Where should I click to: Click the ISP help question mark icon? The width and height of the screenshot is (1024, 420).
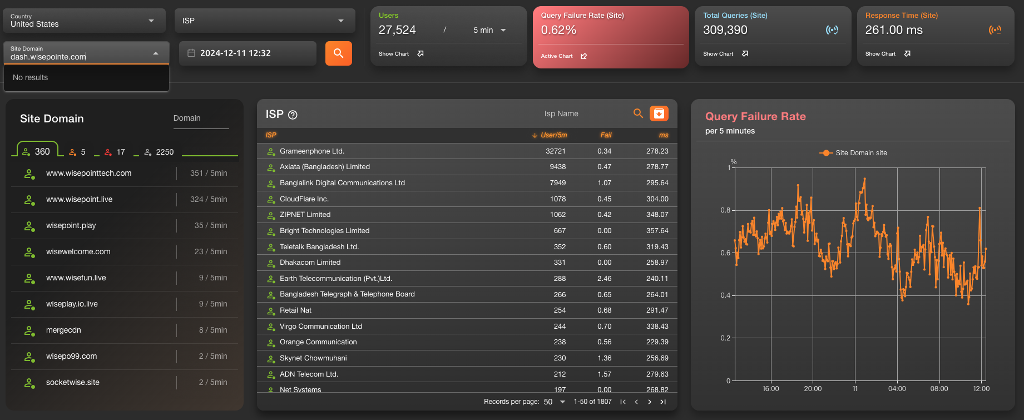pyautogui.click(x=293, y=115)
